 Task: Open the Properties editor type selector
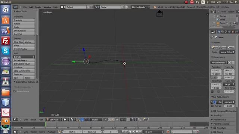pos(213,32)
